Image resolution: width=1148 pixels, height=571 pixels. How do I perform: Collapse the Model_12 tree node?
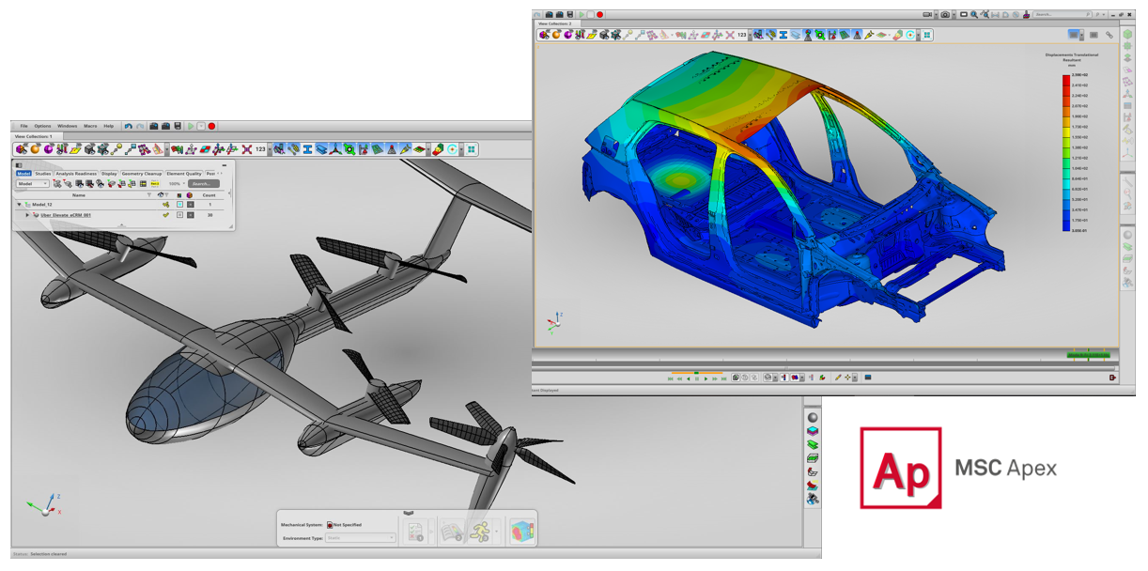tap(19, 204)
